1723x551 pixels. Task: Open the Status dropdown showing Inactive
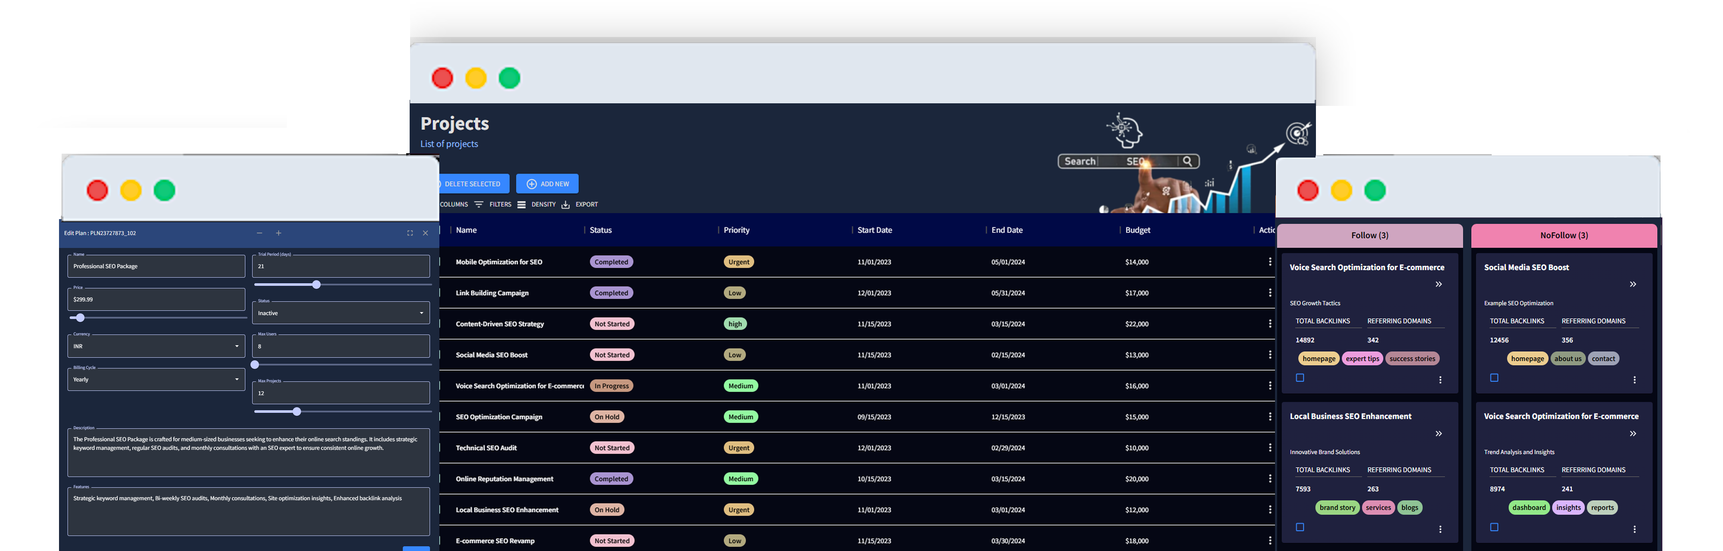340,313
